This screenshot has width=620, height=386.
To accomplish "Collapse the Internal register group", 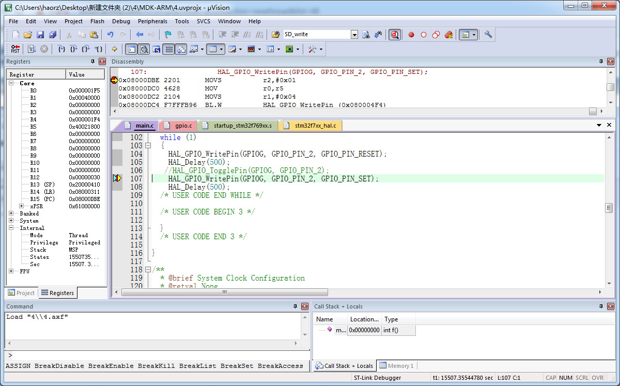I will coord(11,228).
